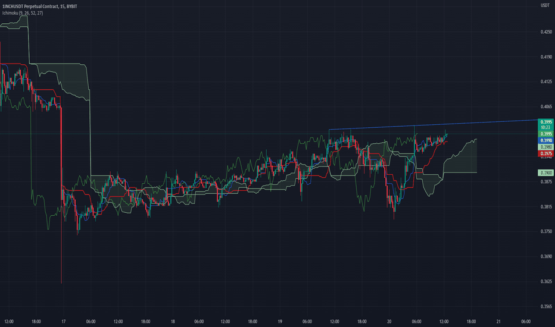555x327 pixels.
Task: Click the date label 19 on the time axis
Action: pyautogui.click(x=280, y=322)
